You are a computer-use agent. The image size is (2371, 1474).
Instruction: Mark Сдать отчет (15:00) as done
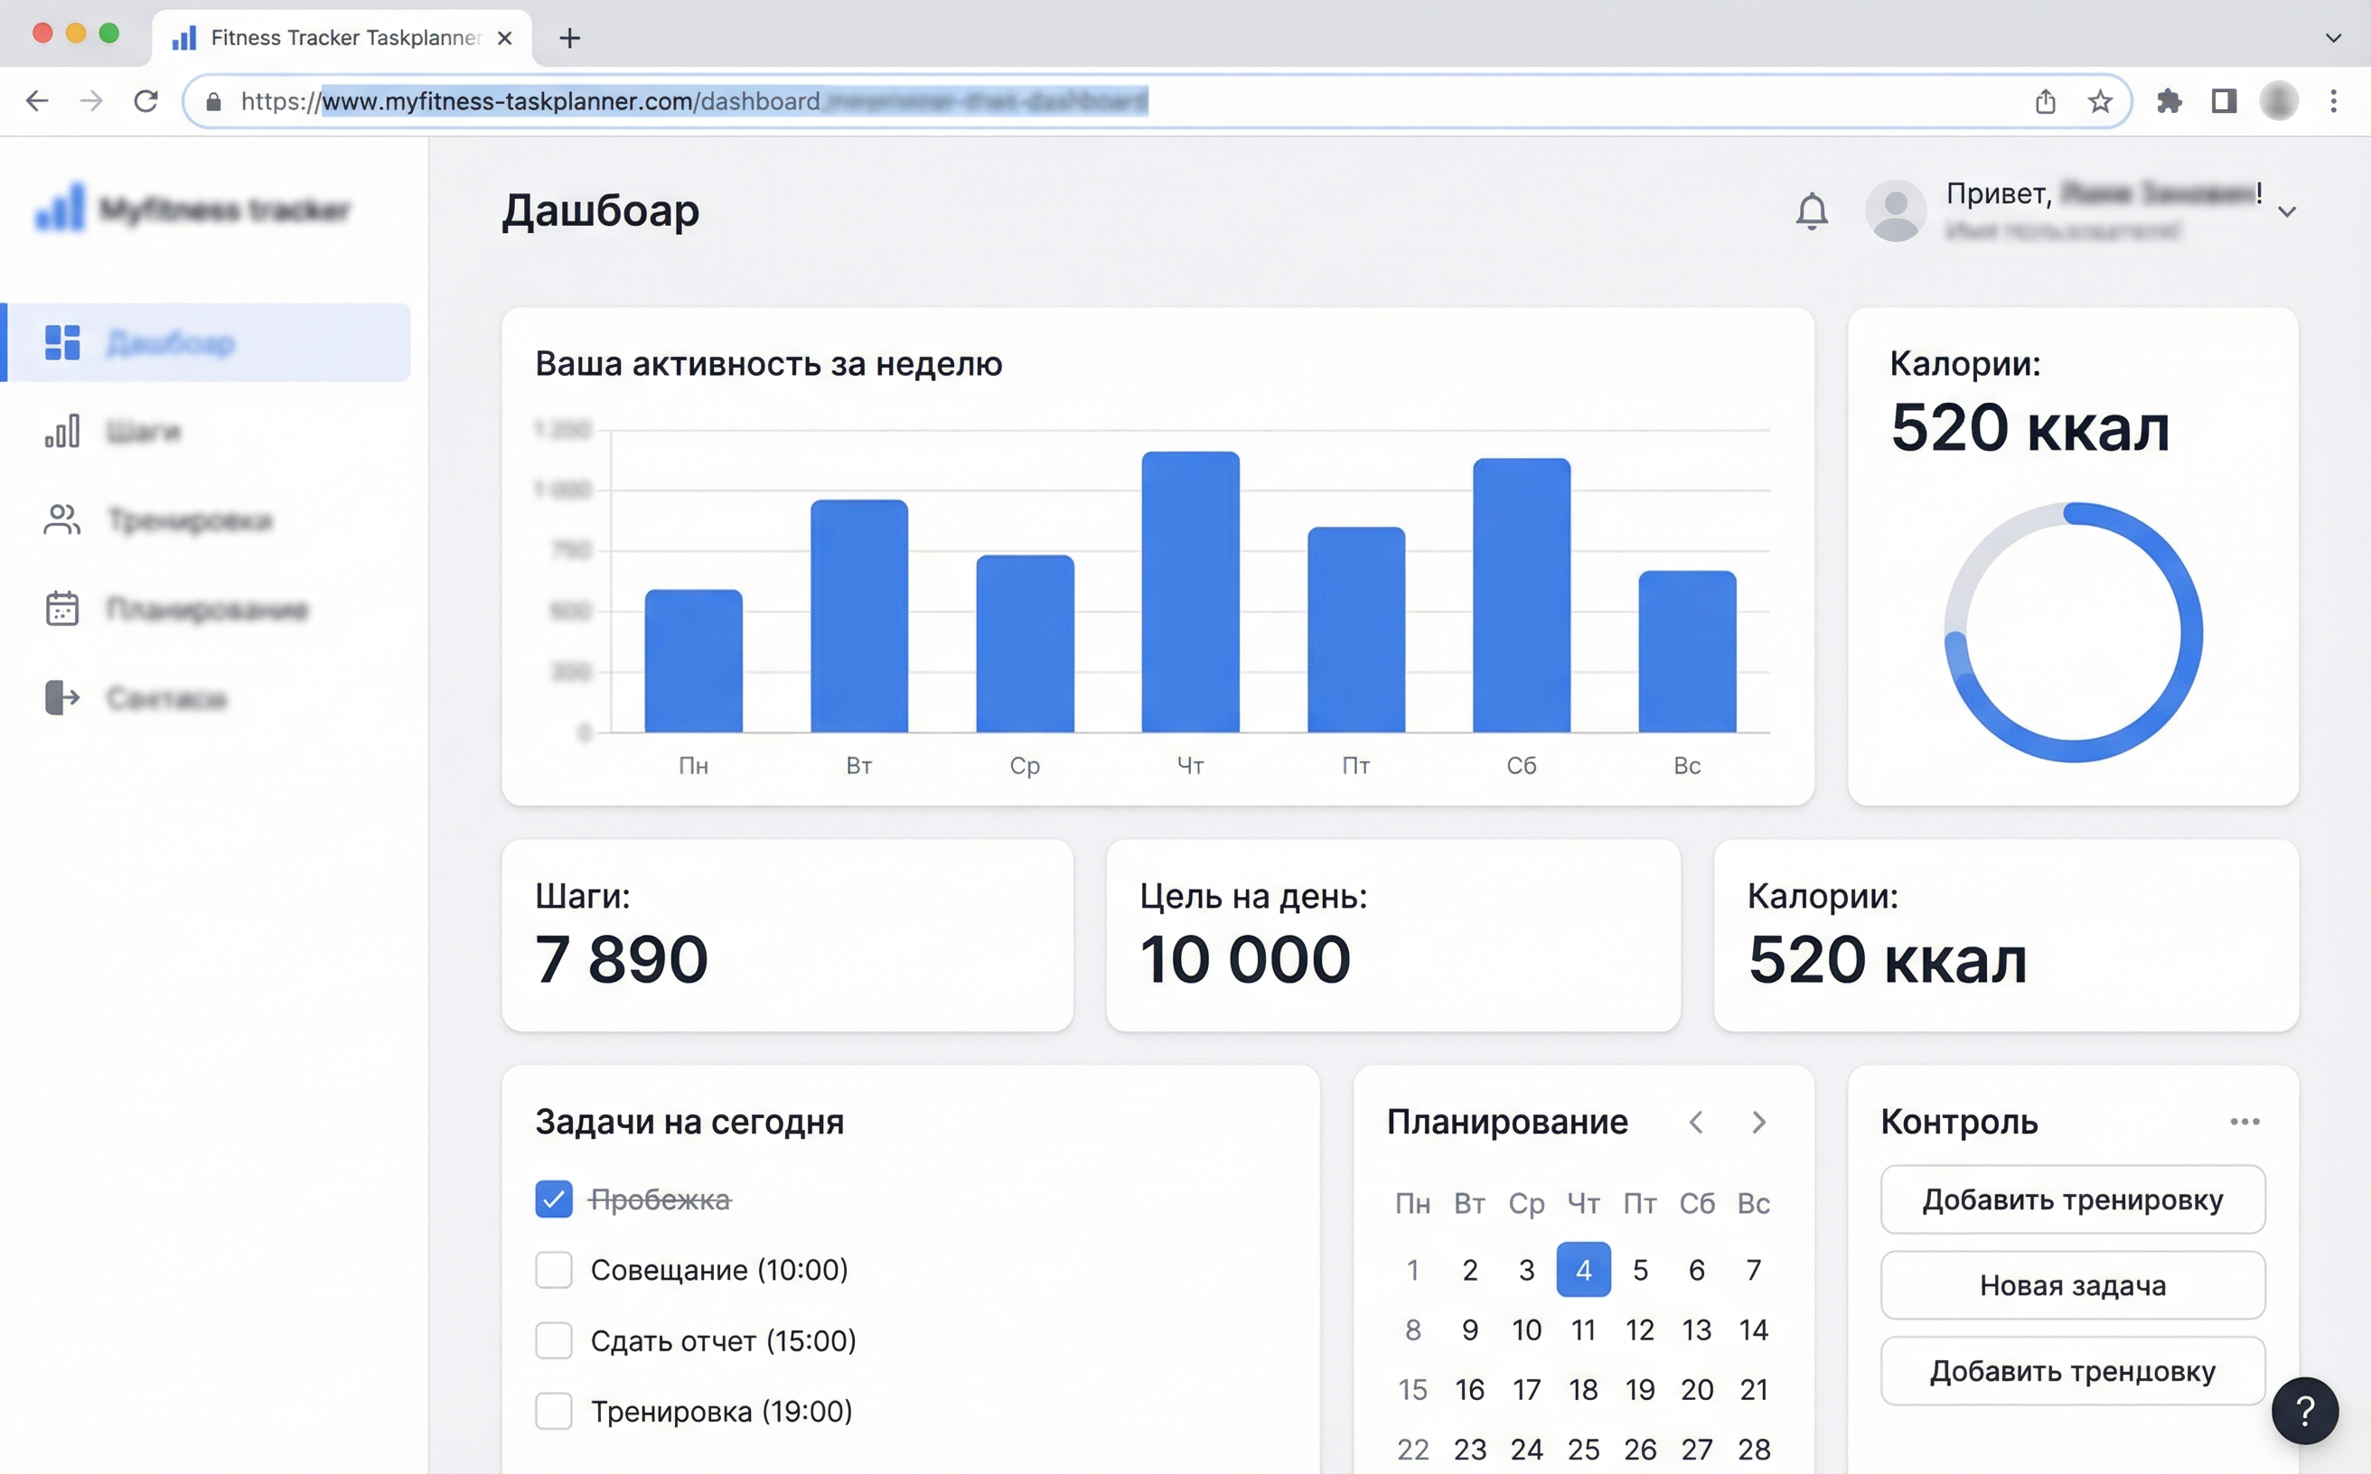tap(553, 1340)
